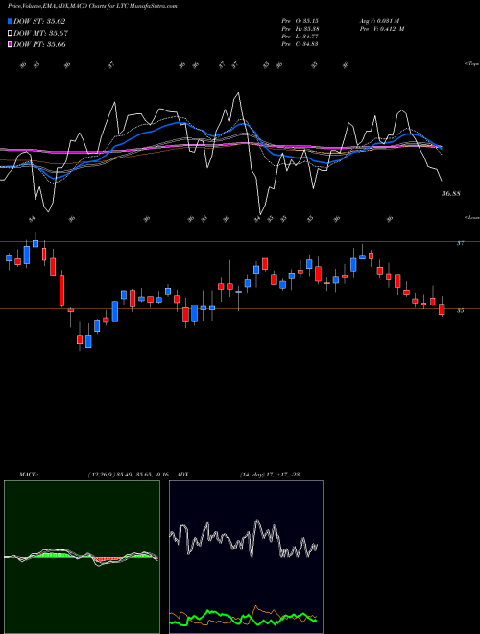Click the blue DOW ST legend swatch
The height and width of the screenshot is (634, 480).
pyautogui.click(x=11, y=21)
